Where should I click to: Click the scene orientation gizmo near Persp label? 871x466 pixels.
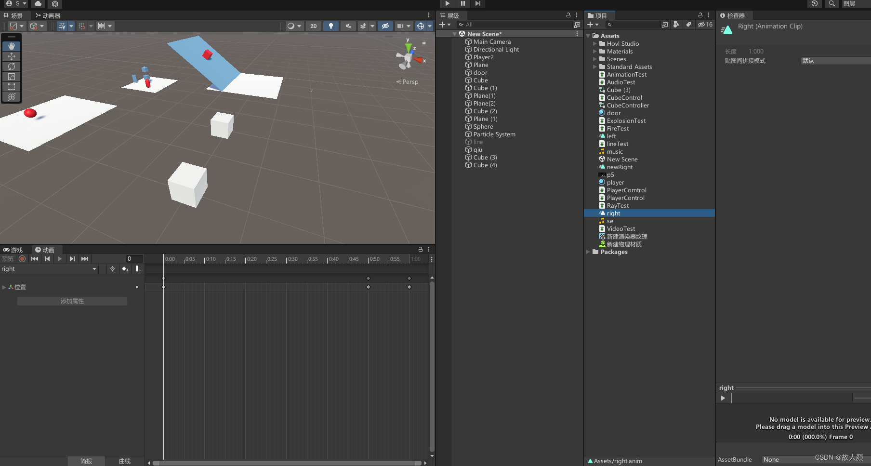(x=408, y=54)
